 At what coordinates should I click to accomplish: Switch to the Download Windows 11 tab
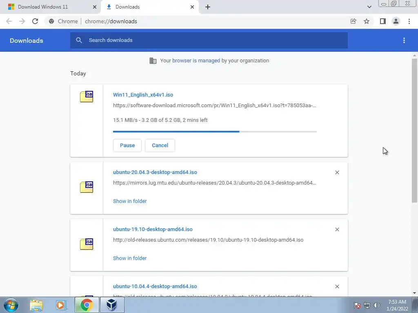click(51, 7)
